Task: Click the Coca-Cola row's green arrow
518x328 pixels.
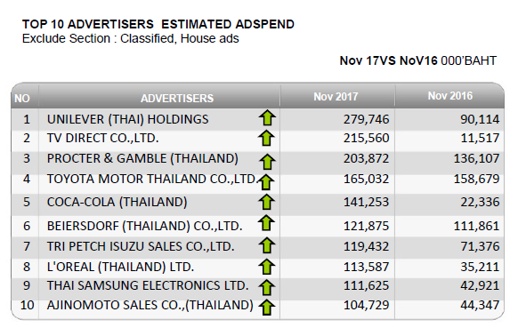Action: [x=267, y=202]
